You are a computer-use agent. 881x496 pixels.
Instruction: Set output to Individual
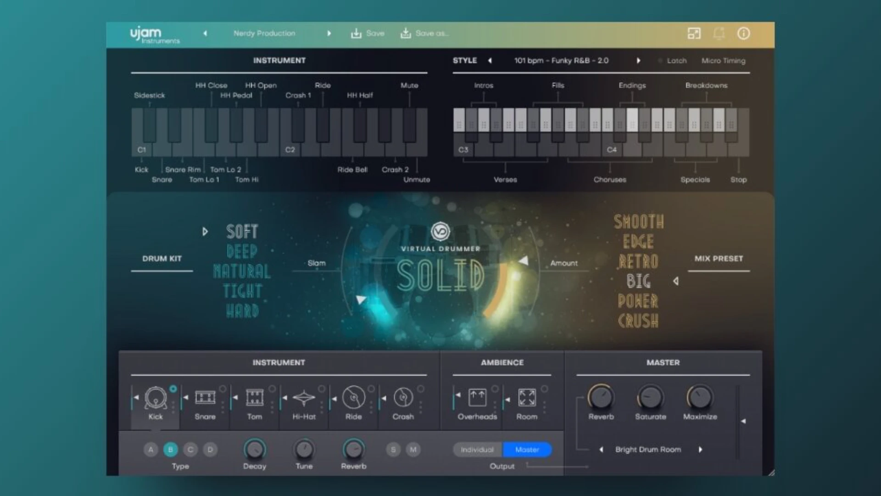point(478,450)
